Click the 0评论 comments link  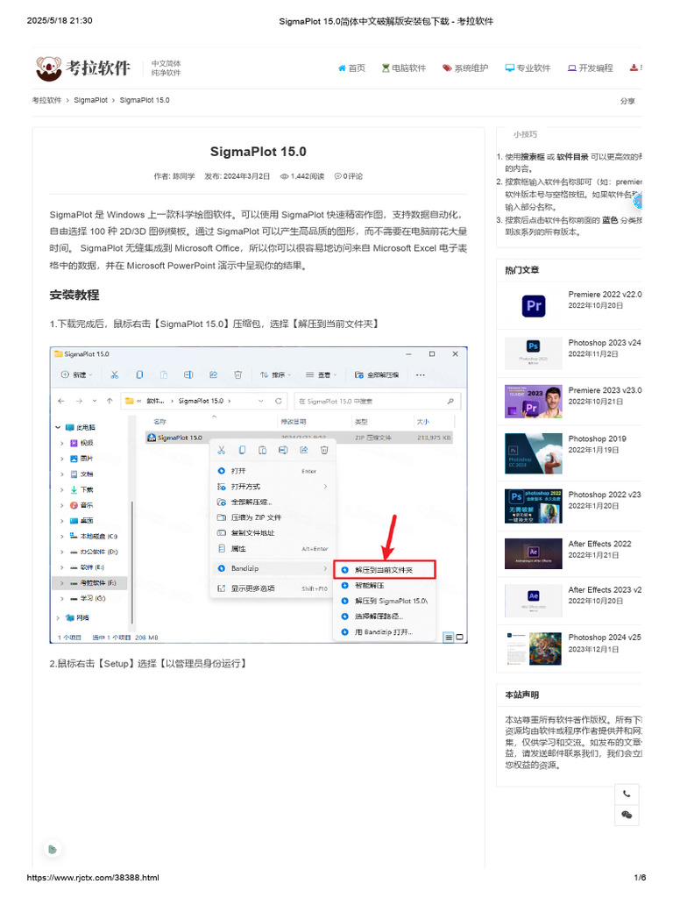pos(349,176)
